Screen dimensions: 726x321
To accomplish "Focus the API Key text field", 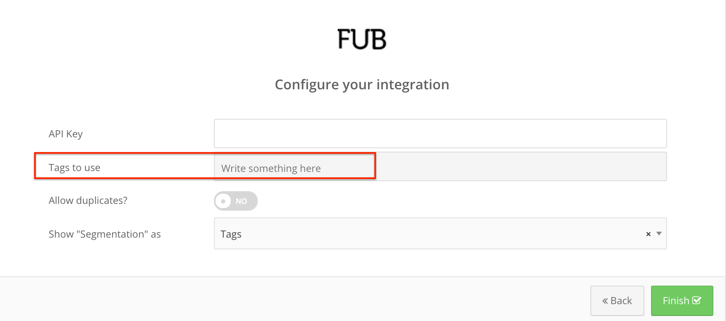I will pyautogui.click(x=440, y=134).
